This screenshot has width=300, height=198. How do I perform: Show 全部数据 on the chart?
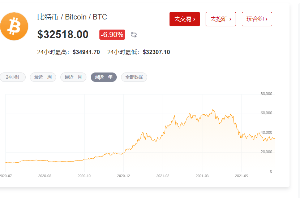pyautogui.click(x=134, y=77)
